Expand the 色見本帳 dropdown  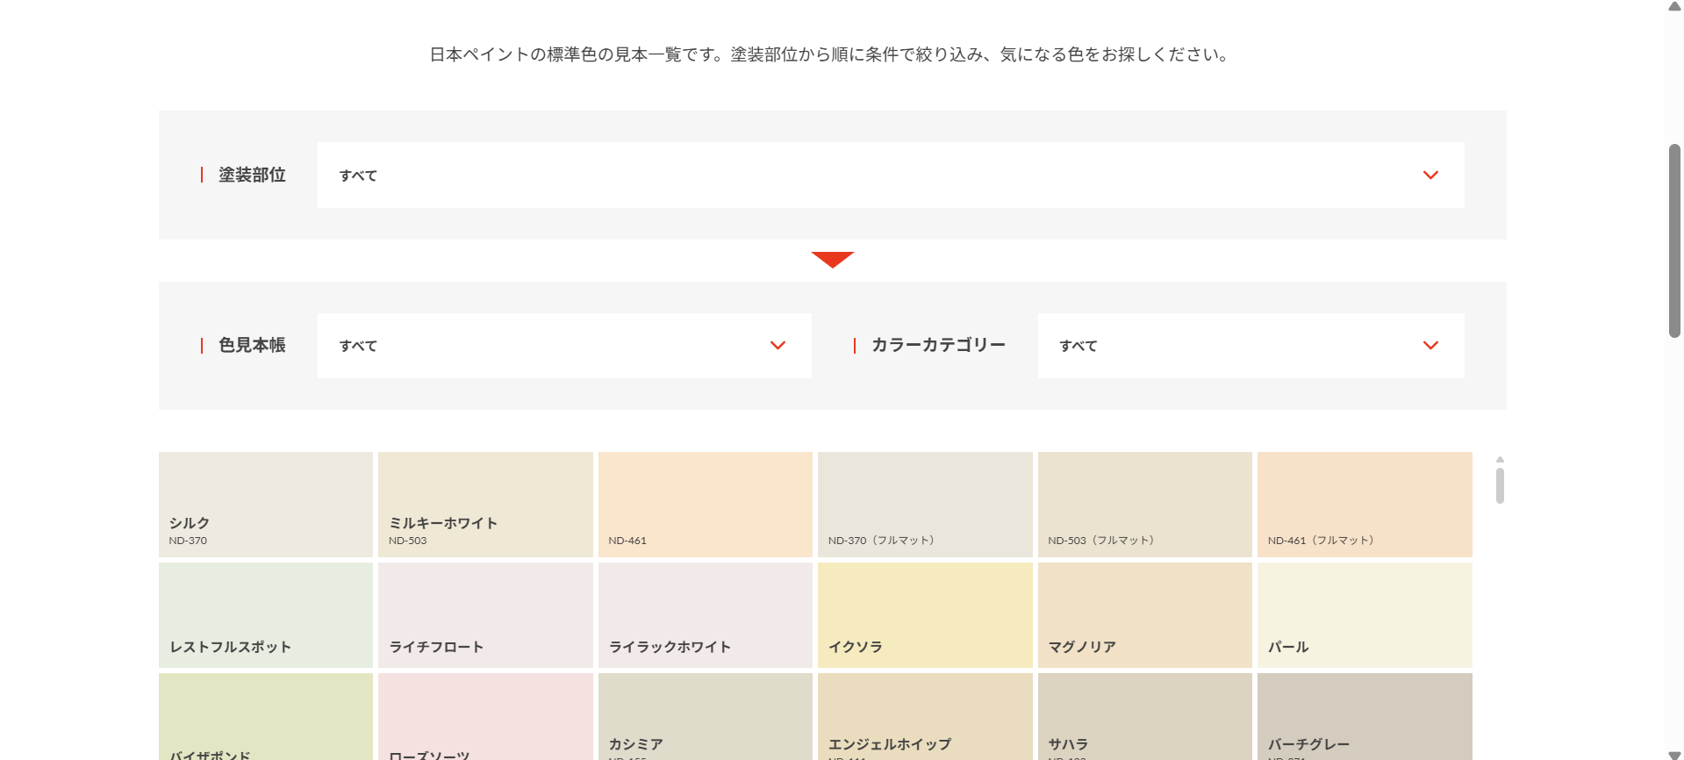[563, 346]
